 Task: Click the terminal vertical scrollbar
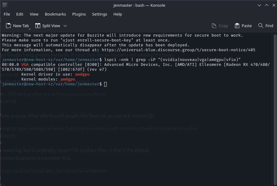(x=275, y=109)
